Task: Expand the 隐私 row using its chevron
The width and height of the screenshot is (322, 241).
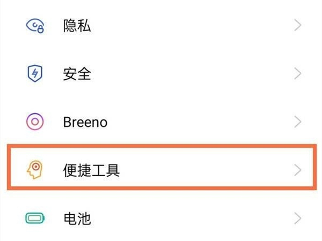Action: [298, 26]
